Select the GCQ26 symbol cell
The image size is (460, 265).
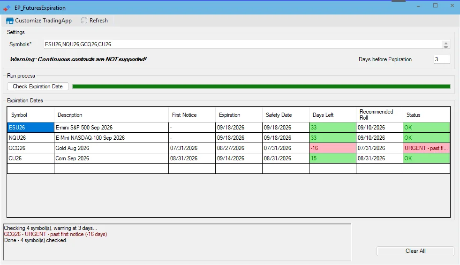[x=30, y=148]
